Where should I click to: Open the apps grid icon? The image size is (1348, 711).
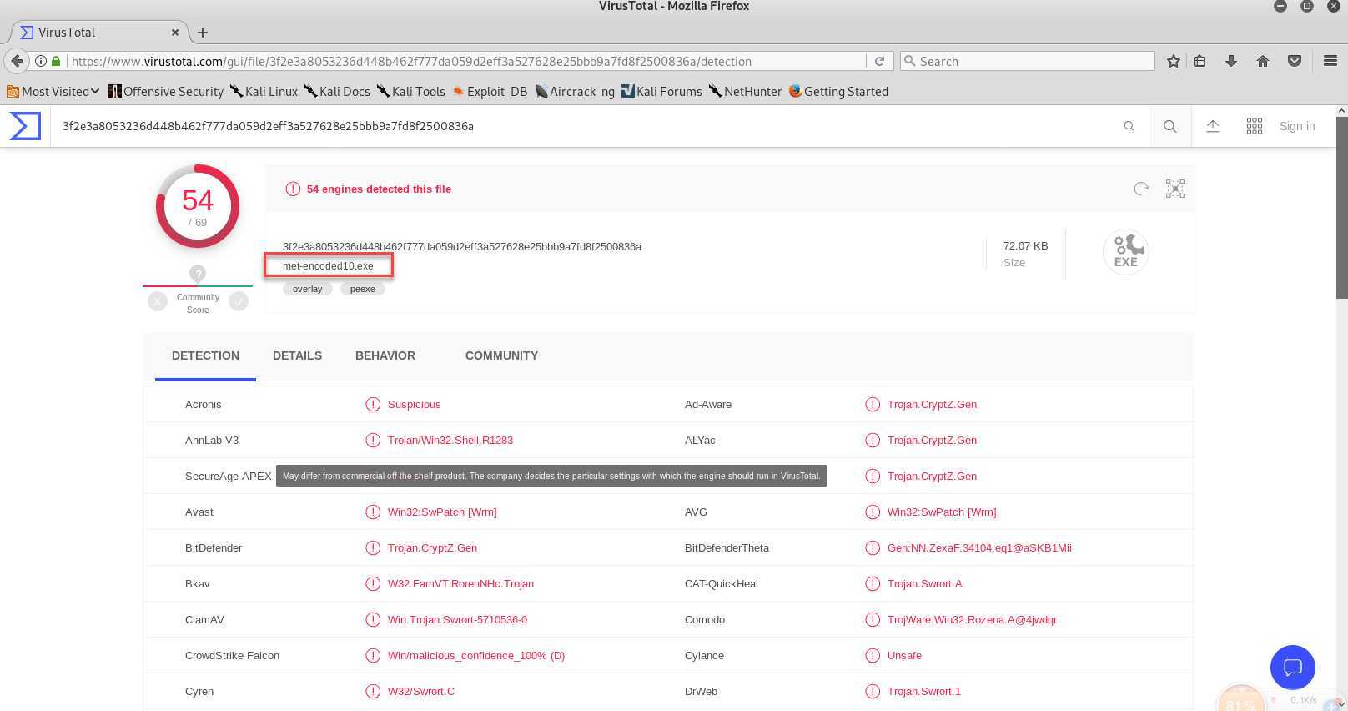[x=1255, y=126]
